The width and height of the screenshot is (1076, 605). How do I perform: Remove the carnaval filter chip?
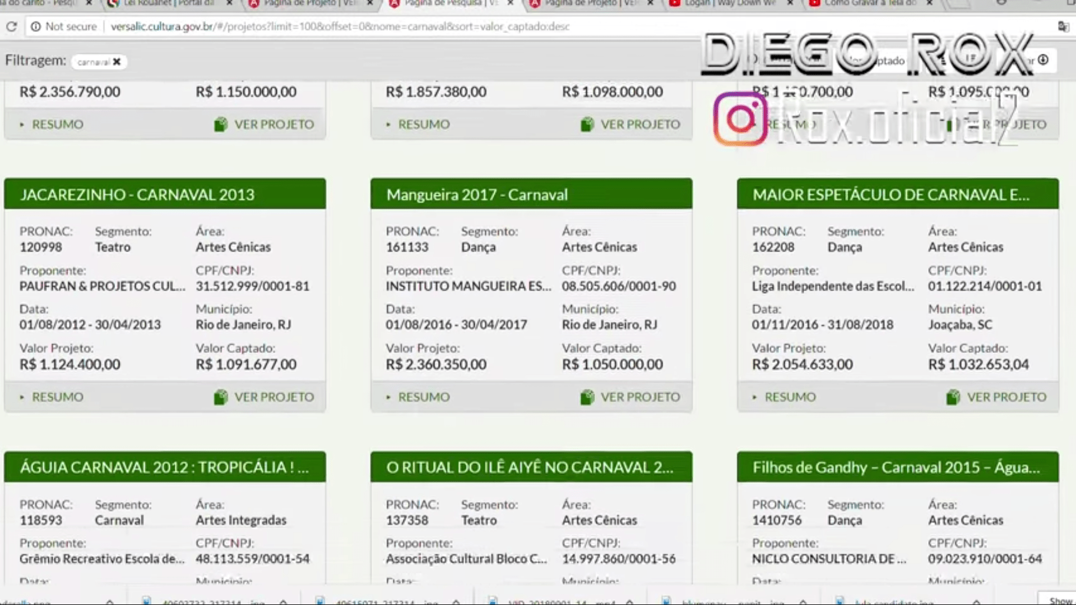pos(117,62)
